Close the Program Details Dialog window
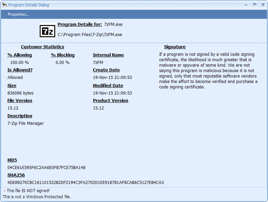This screenshot has height=202, width=268. [263, 5]
